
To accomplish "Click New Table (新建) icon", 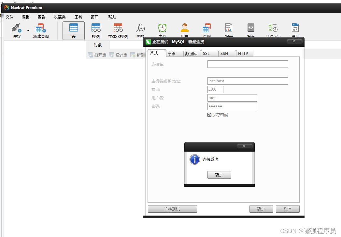I will coord(133,55).
